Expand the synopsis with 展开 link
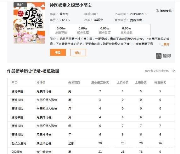180x154 pixels. tap(166, 44)
